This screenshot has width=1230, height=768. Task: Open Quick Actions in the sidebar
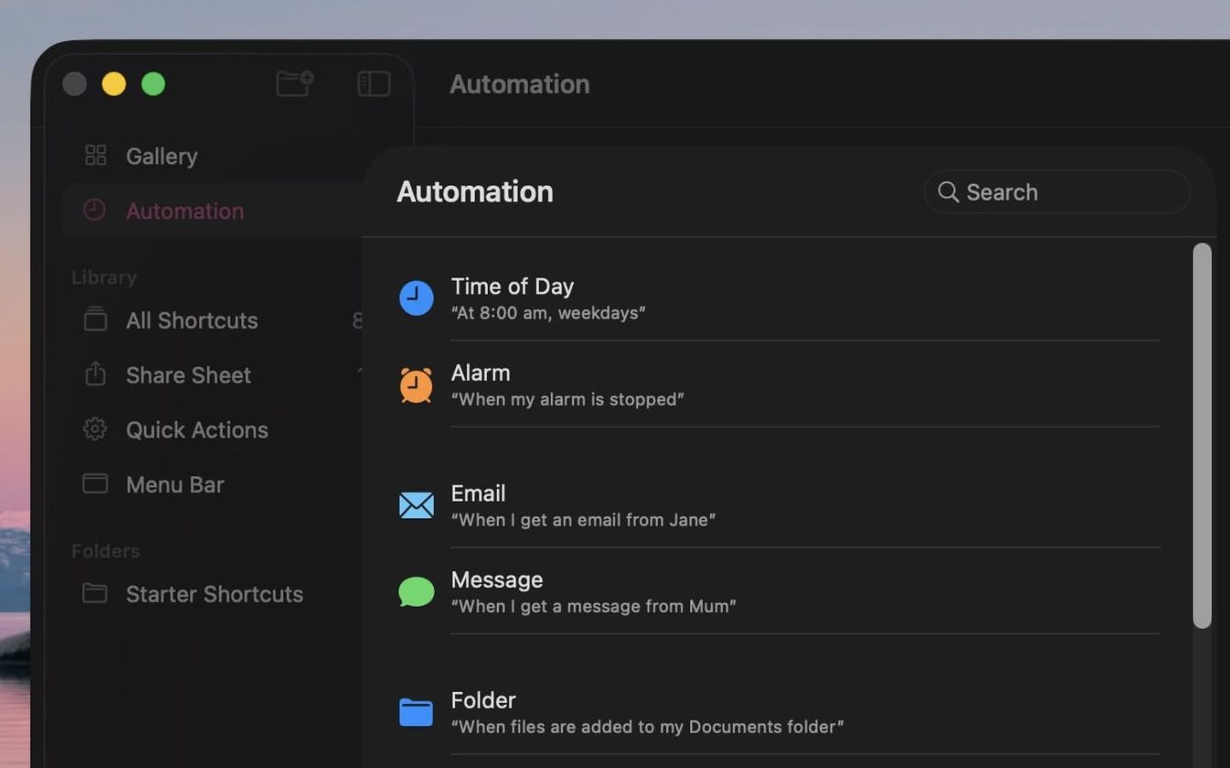point(196,429)
